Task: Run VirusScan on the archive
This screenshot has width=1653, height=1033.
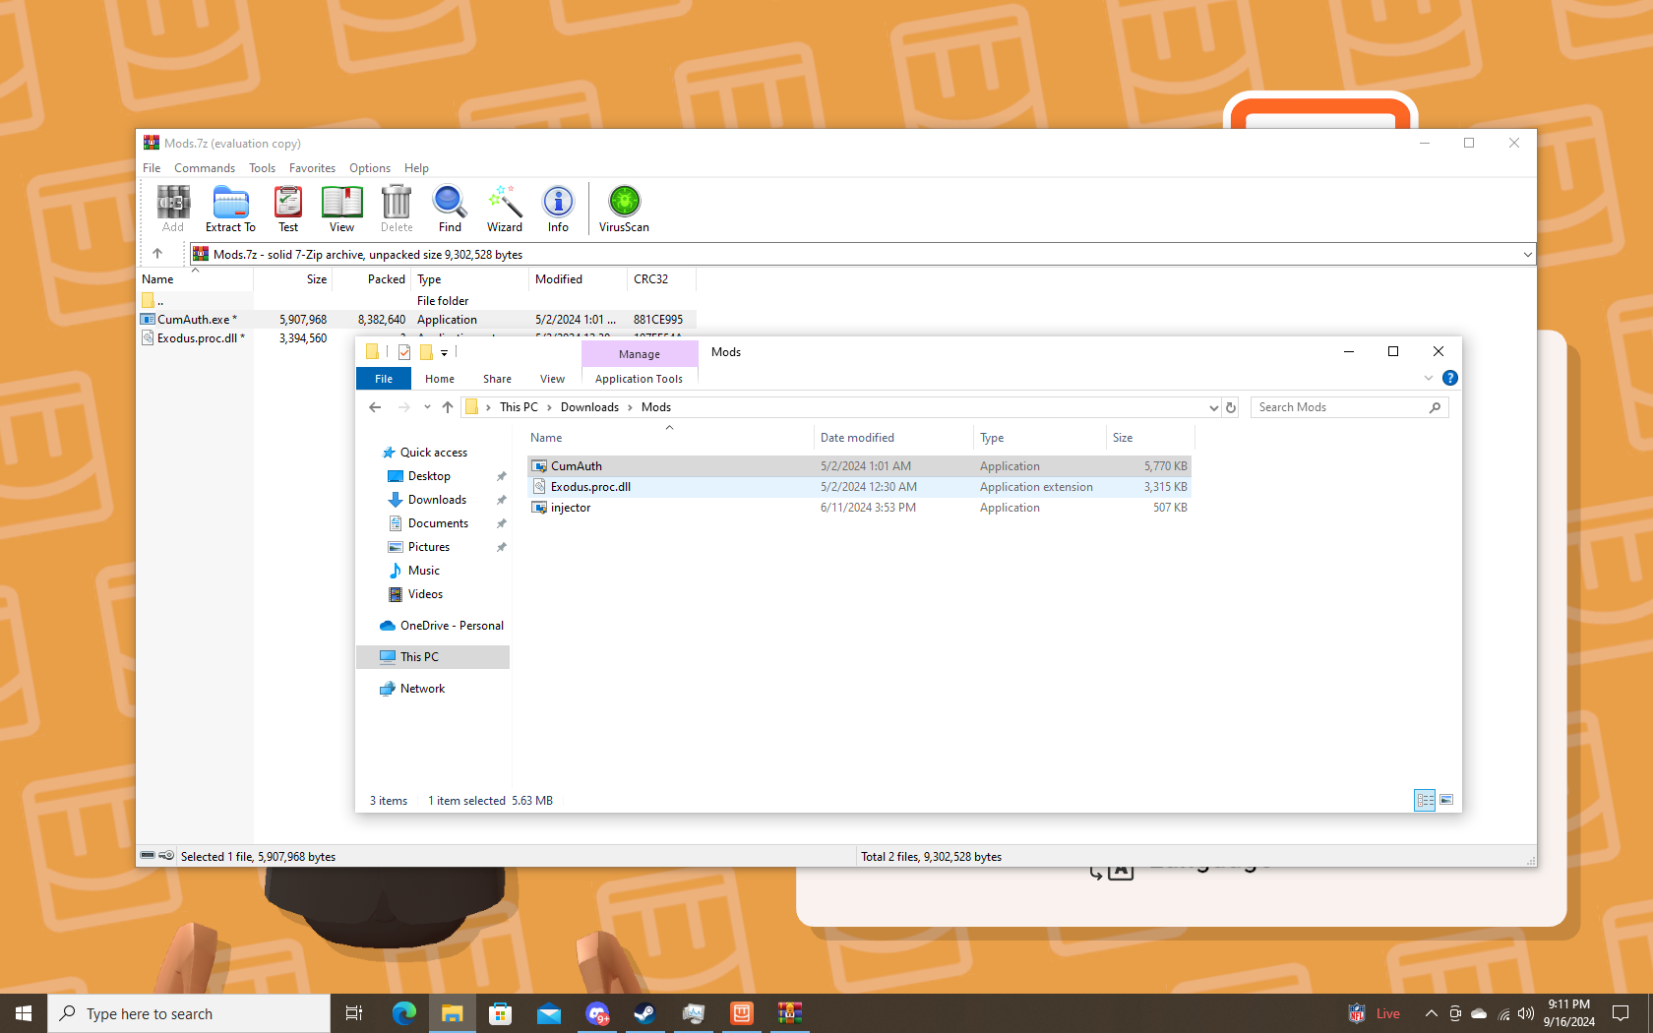Action: [624, 209]
